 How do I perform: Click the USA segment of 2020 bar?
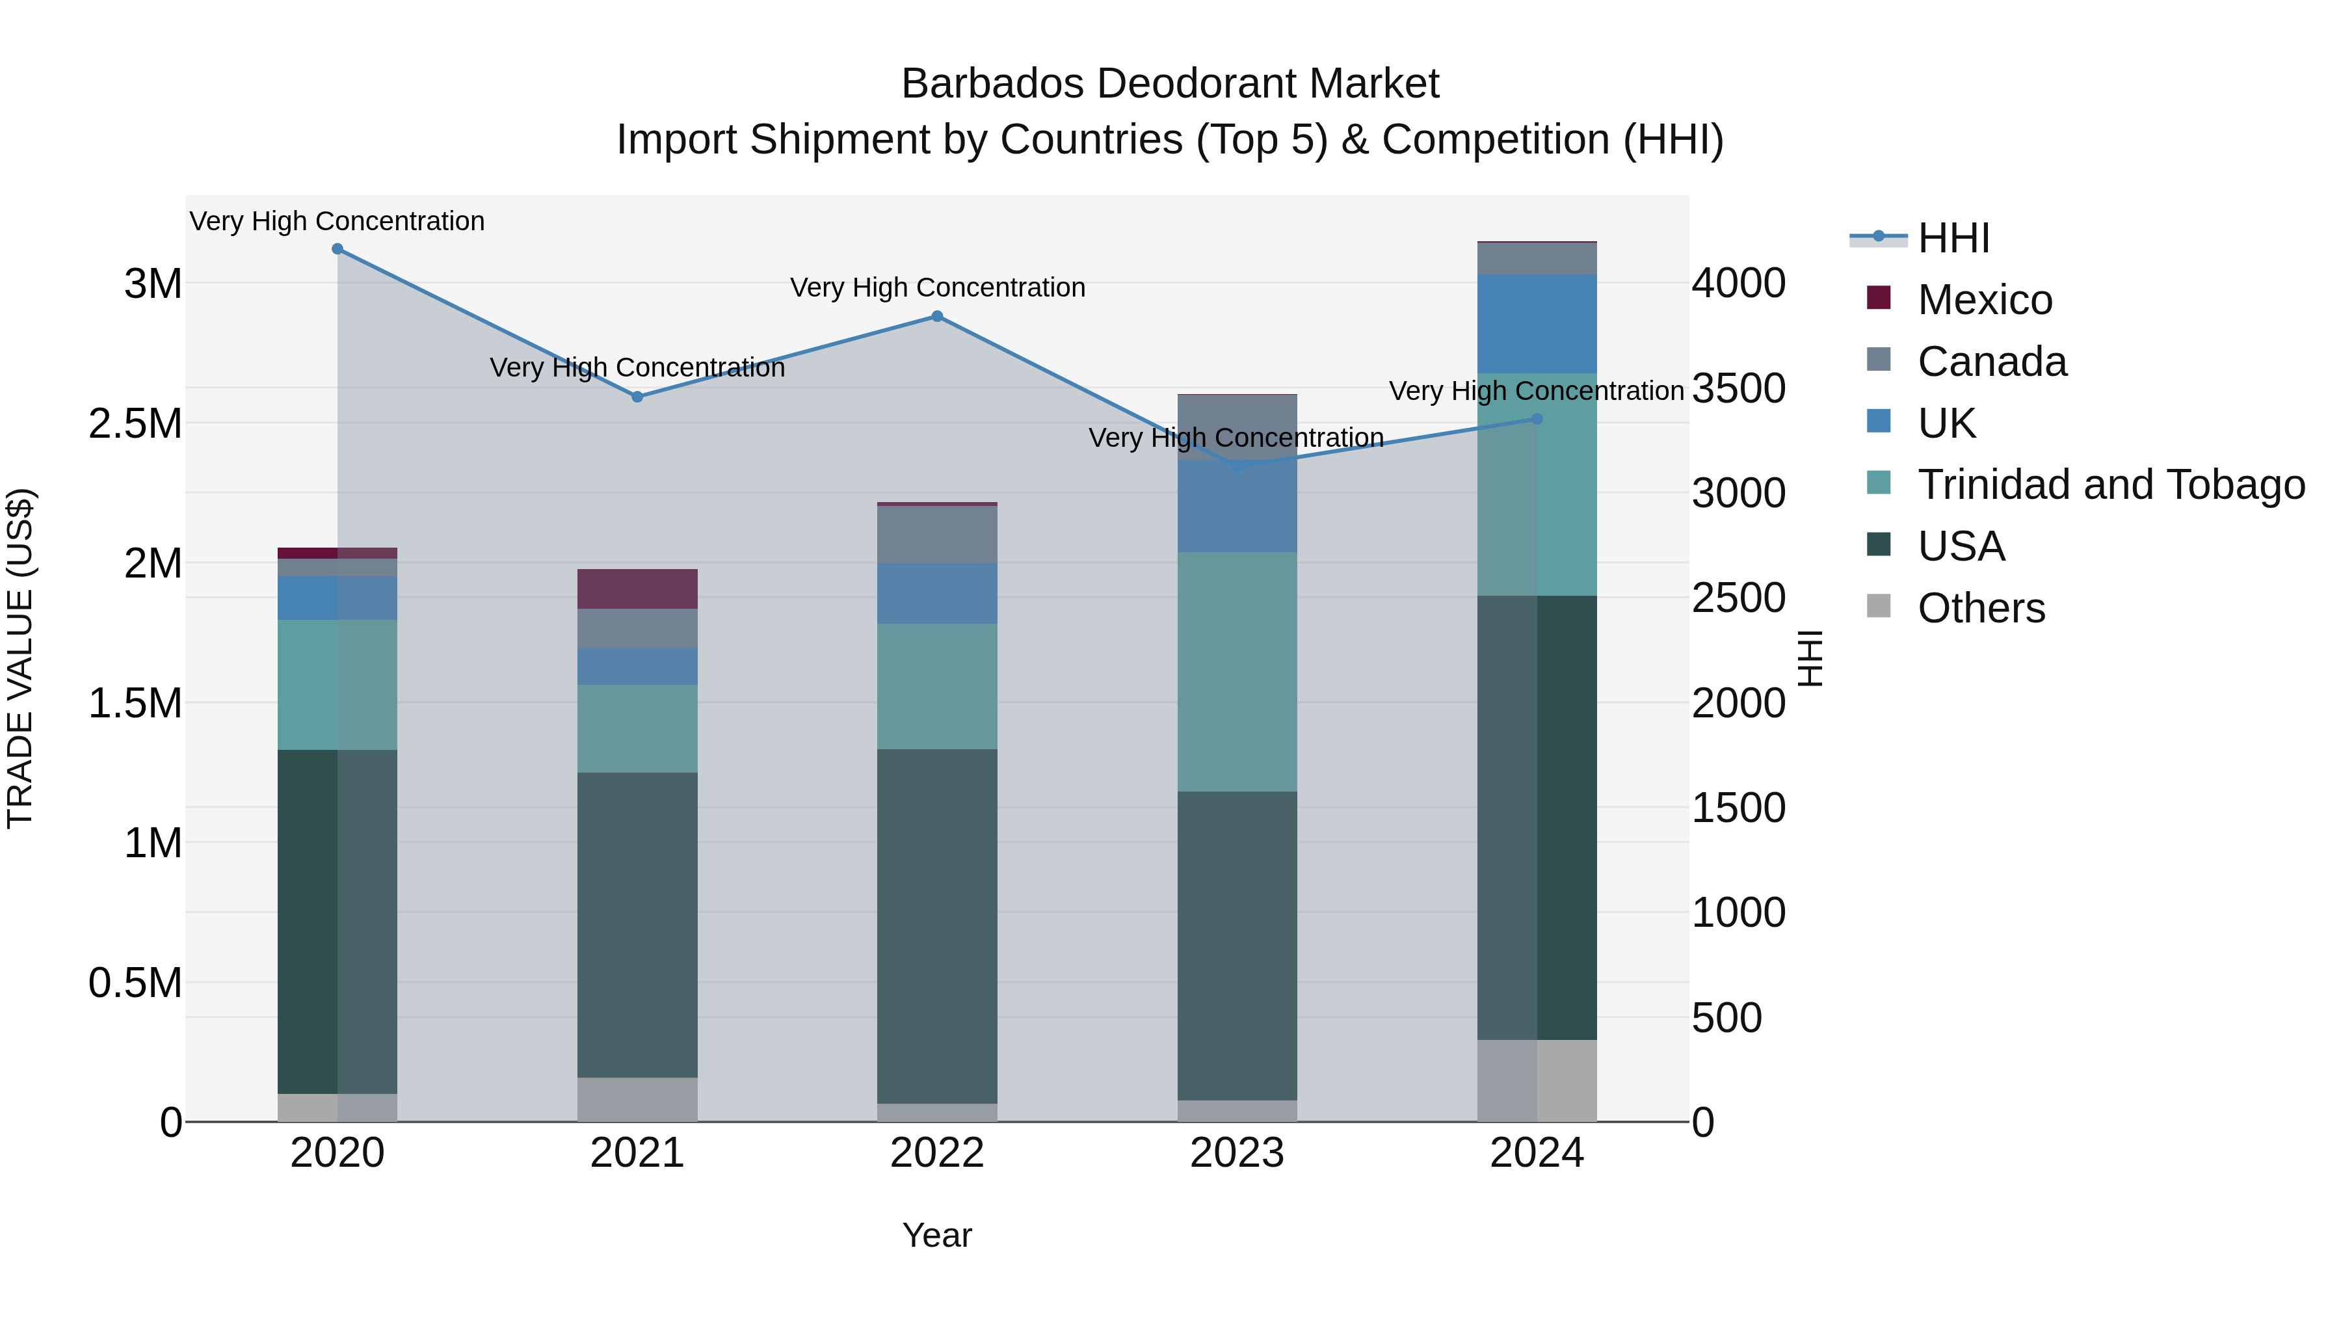(337, 922)
